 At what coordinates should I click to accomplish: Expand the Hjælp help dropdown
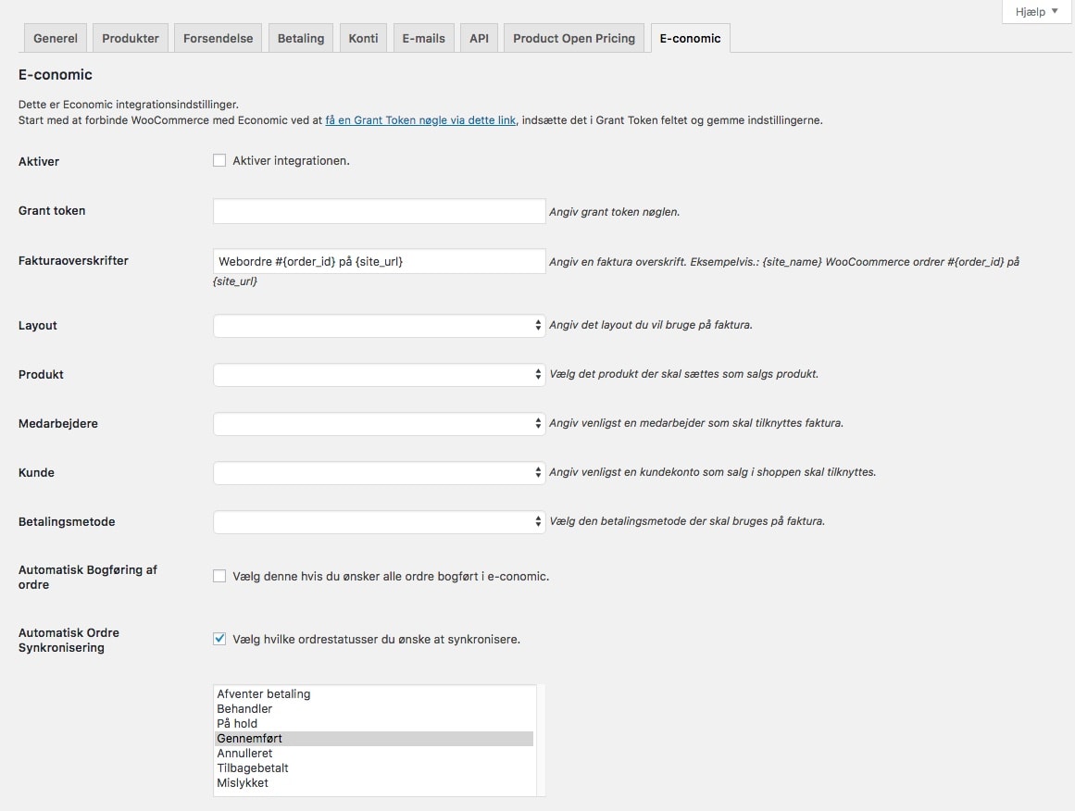pos(1037,12)
